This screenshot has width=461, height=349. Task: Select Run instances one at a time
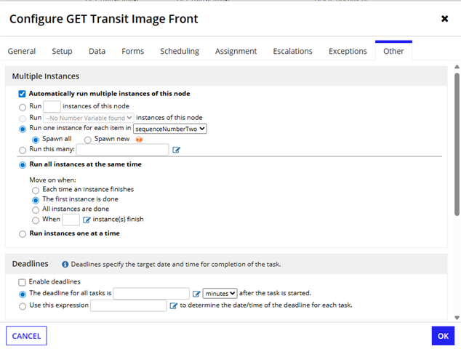click(23, 234)
